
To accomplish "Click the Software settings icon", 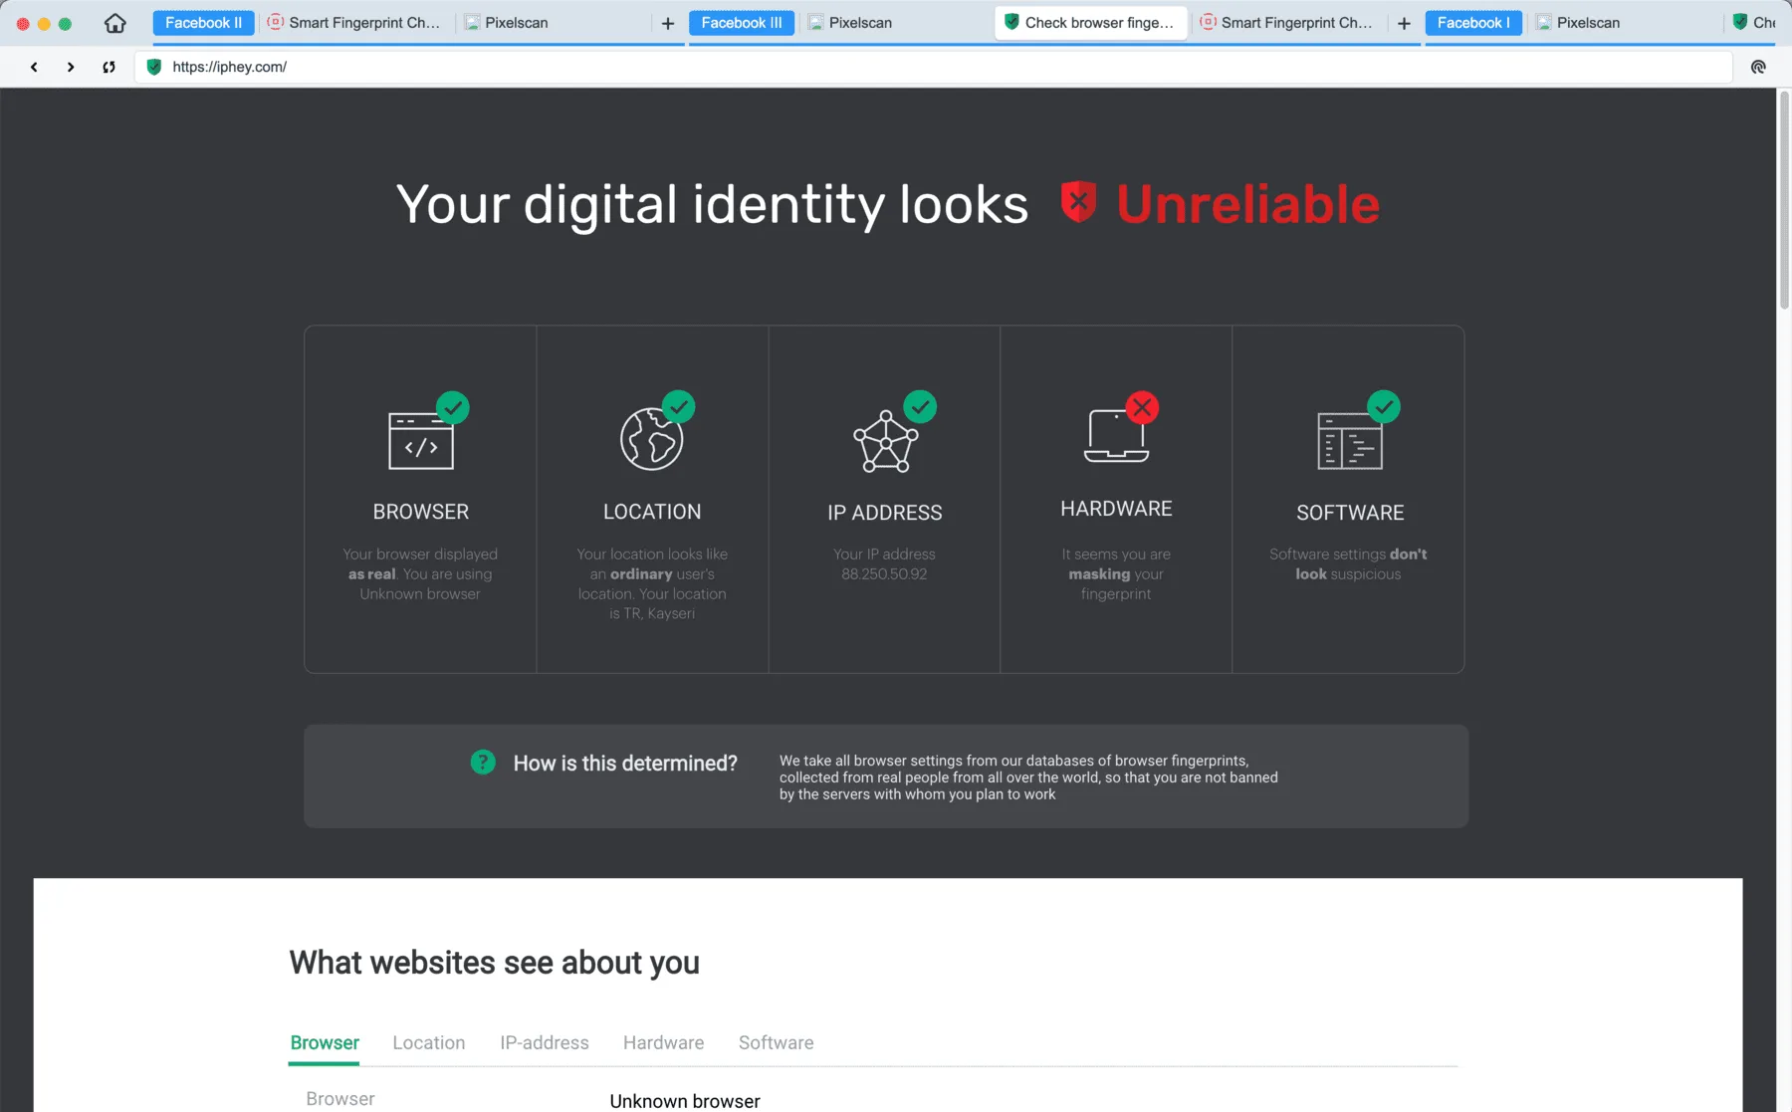I will [x=1350, y=441].
